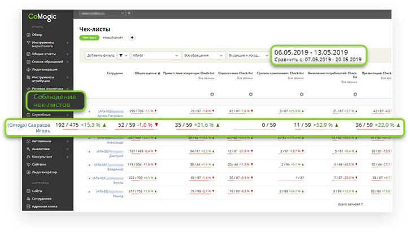Select the green Чек-лист tab

pos(89,38)
